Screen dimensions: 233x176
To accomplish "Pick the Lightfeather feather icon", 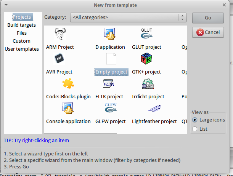I will tap(154, 108).
